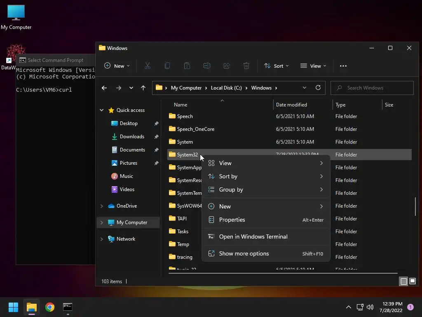Go forward with the right arrow

click(118, 88)
